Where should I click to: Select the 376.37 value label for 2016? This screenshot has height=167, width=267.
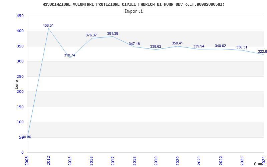[x=91, y=35]
